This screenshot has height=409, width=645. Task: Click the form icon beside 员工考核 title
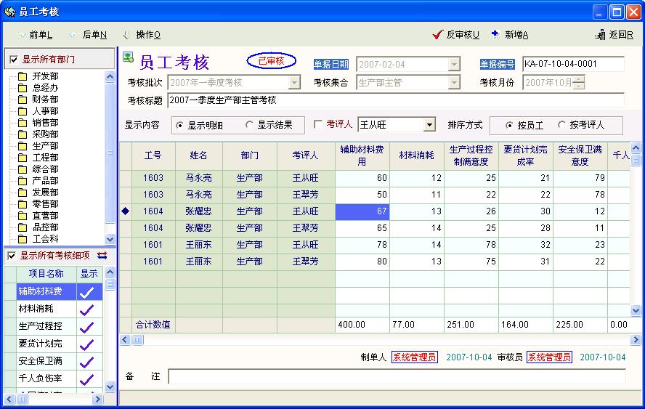click(x=128, y=58)
